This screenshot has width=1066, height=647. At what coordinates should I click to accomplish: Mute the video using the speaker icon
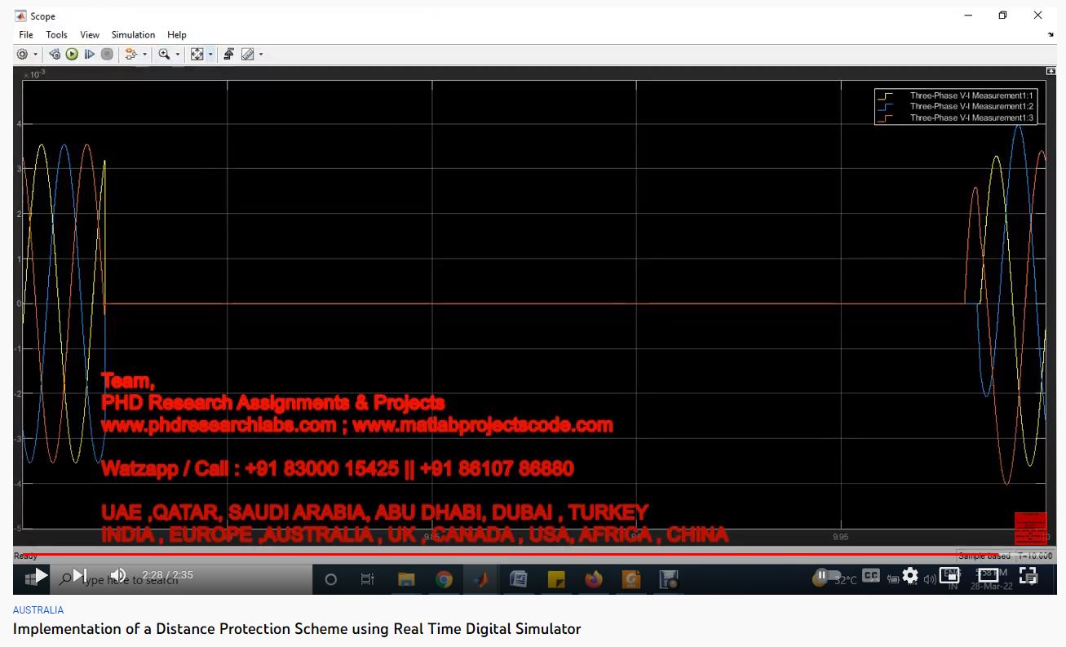point(118,576)
